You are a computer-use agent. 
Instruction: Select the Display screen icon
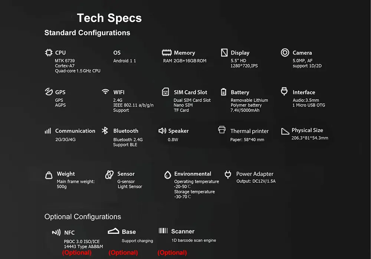(x=224, y=53)
